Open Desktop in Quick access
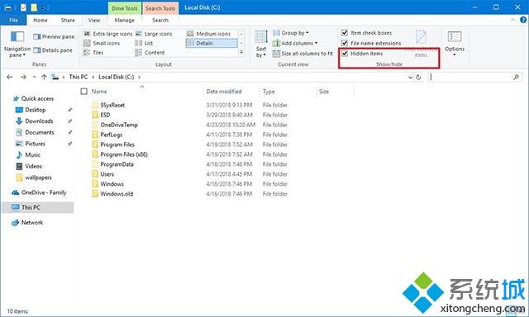Screen dimensions: 529x317 [x=31, y=110]
